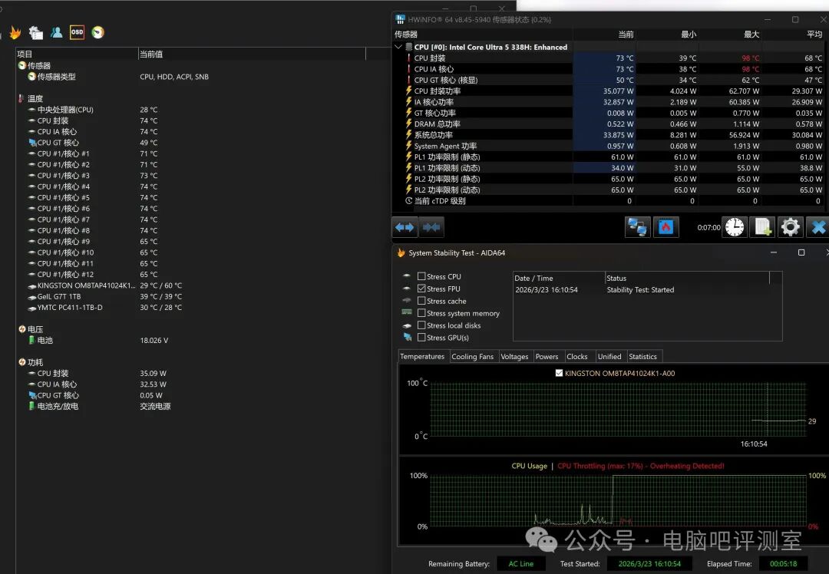Click the temperature graph in stability test
Screen dimensions: 829x574
618,410
